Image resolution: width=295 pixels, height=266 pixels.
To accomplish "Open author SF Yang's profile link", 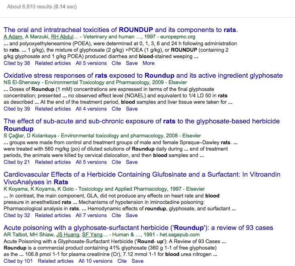I will coord(92,235).
